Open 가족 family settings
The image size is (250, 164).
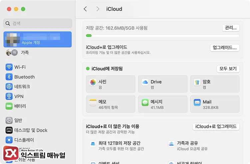coord(25,53)
